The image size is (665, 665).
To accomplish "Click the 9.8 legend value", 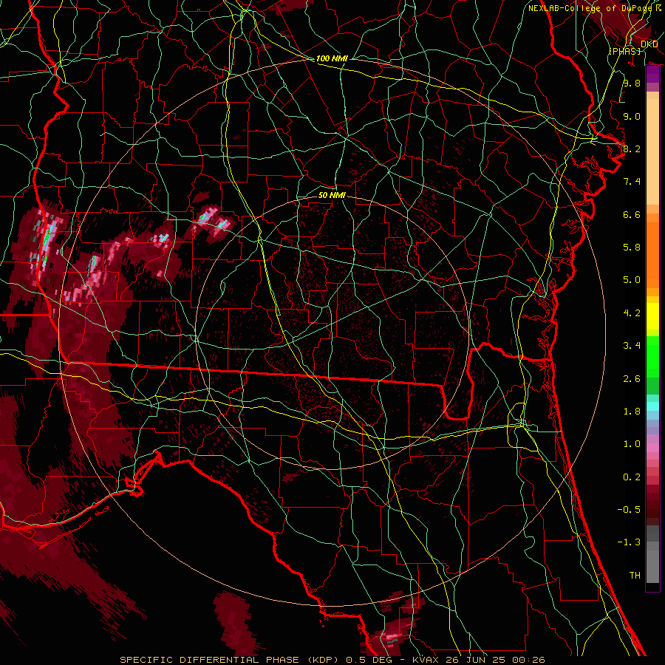I will click(x=632, y=83).
